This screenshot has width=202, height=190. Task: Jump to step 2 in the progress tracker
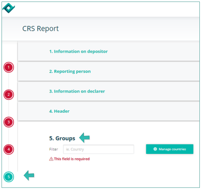(x=9, y=95)
